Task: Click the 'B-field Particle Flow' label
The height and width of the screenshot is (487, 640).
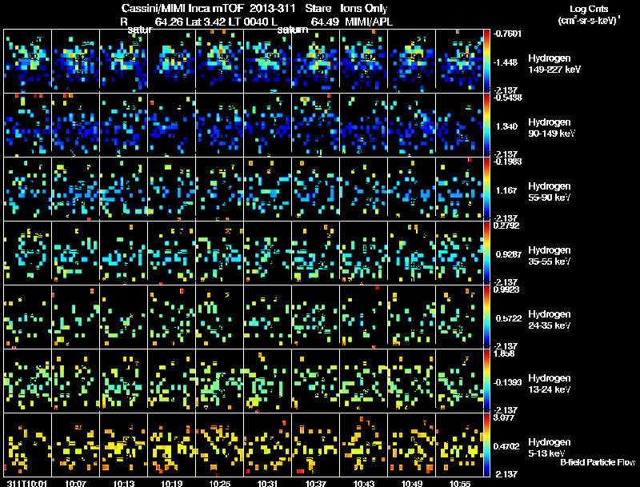Action: [x=598, y=462]
